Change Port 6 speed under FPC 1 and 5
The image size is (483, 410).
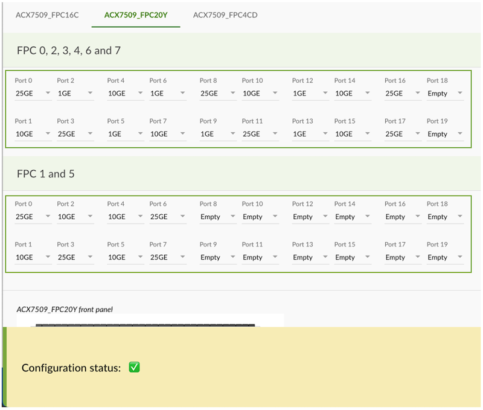click(168, 217)
